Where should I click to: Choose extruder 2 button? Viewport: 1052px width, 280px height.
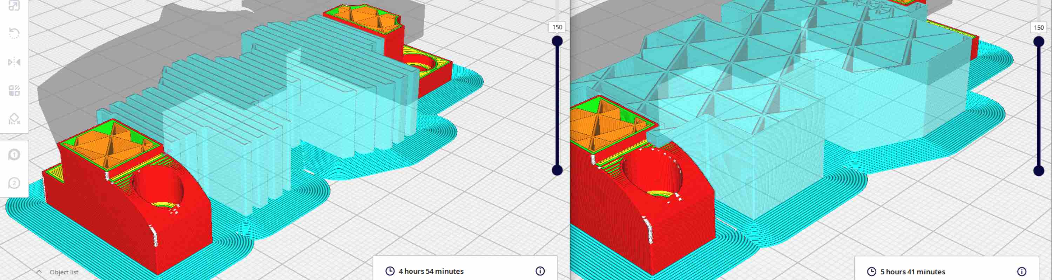tap(14, 183)
